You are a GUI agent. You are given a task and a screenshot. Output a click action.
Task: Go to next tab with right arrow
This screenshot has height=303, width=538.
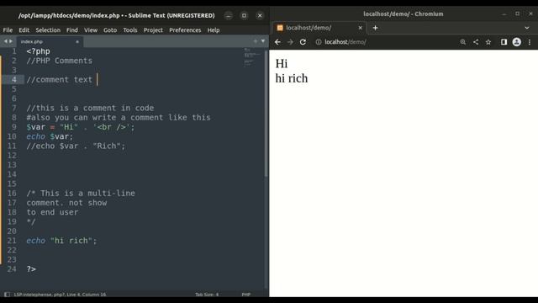(x=11, y=41)
